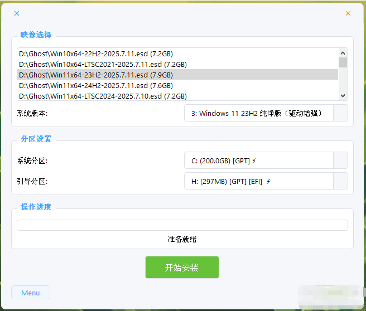
Task: Select Win10x64-LTSC2021-2025.7.11.esd image
Action: [177, 64]
